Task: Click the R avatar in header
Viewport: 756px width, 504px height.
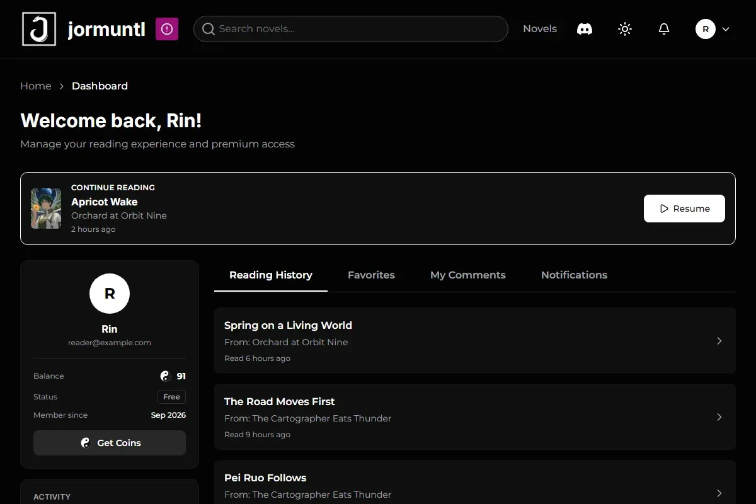Action: [x=706, y=29]
